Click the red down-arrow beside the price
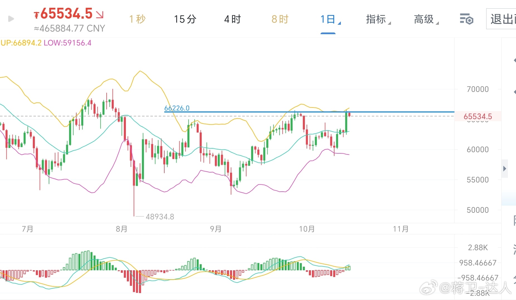The width and height of the screenshot is (516, 300). tap(100, 14)
